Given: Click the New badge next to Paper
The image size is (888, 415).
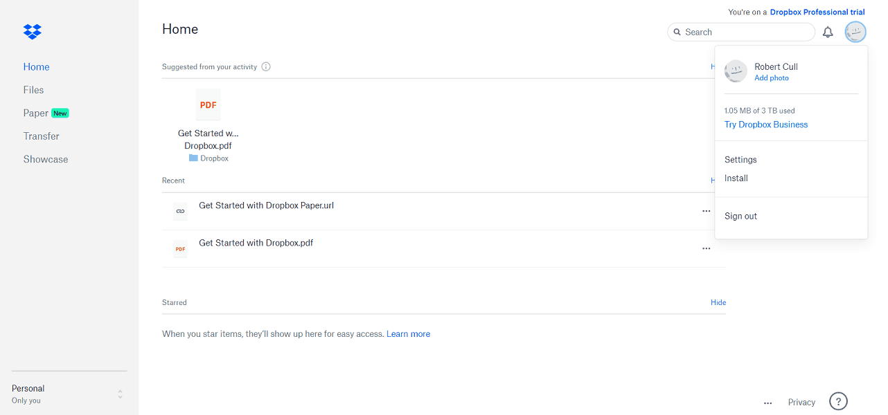Looking at the screenshot, I should coord(60,113).
